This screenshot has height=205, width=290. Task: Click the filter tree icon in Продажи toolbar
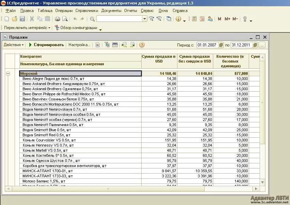pyautogui.click(x=107, y=45)
